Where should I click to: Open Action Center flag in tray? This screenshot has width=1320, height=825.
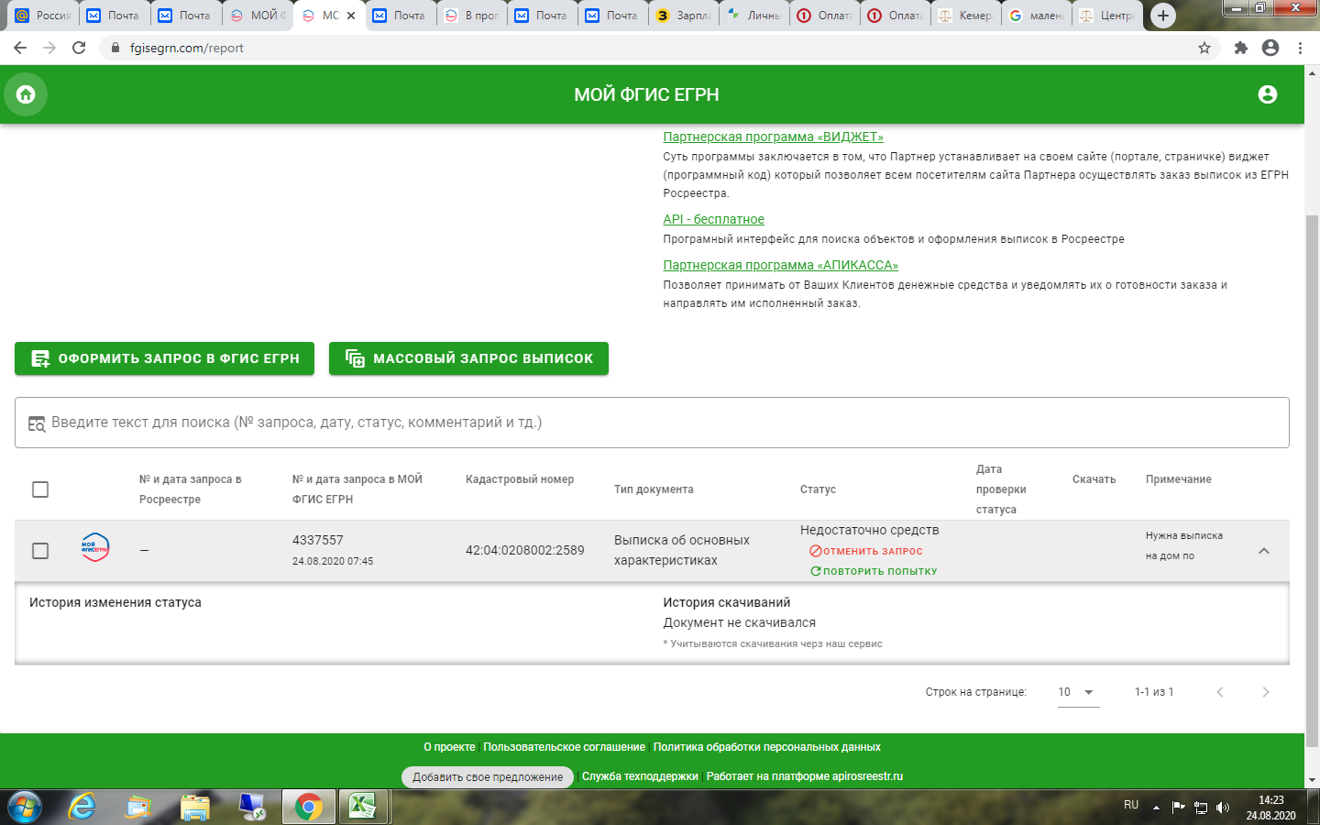(x=1179, y=808)
